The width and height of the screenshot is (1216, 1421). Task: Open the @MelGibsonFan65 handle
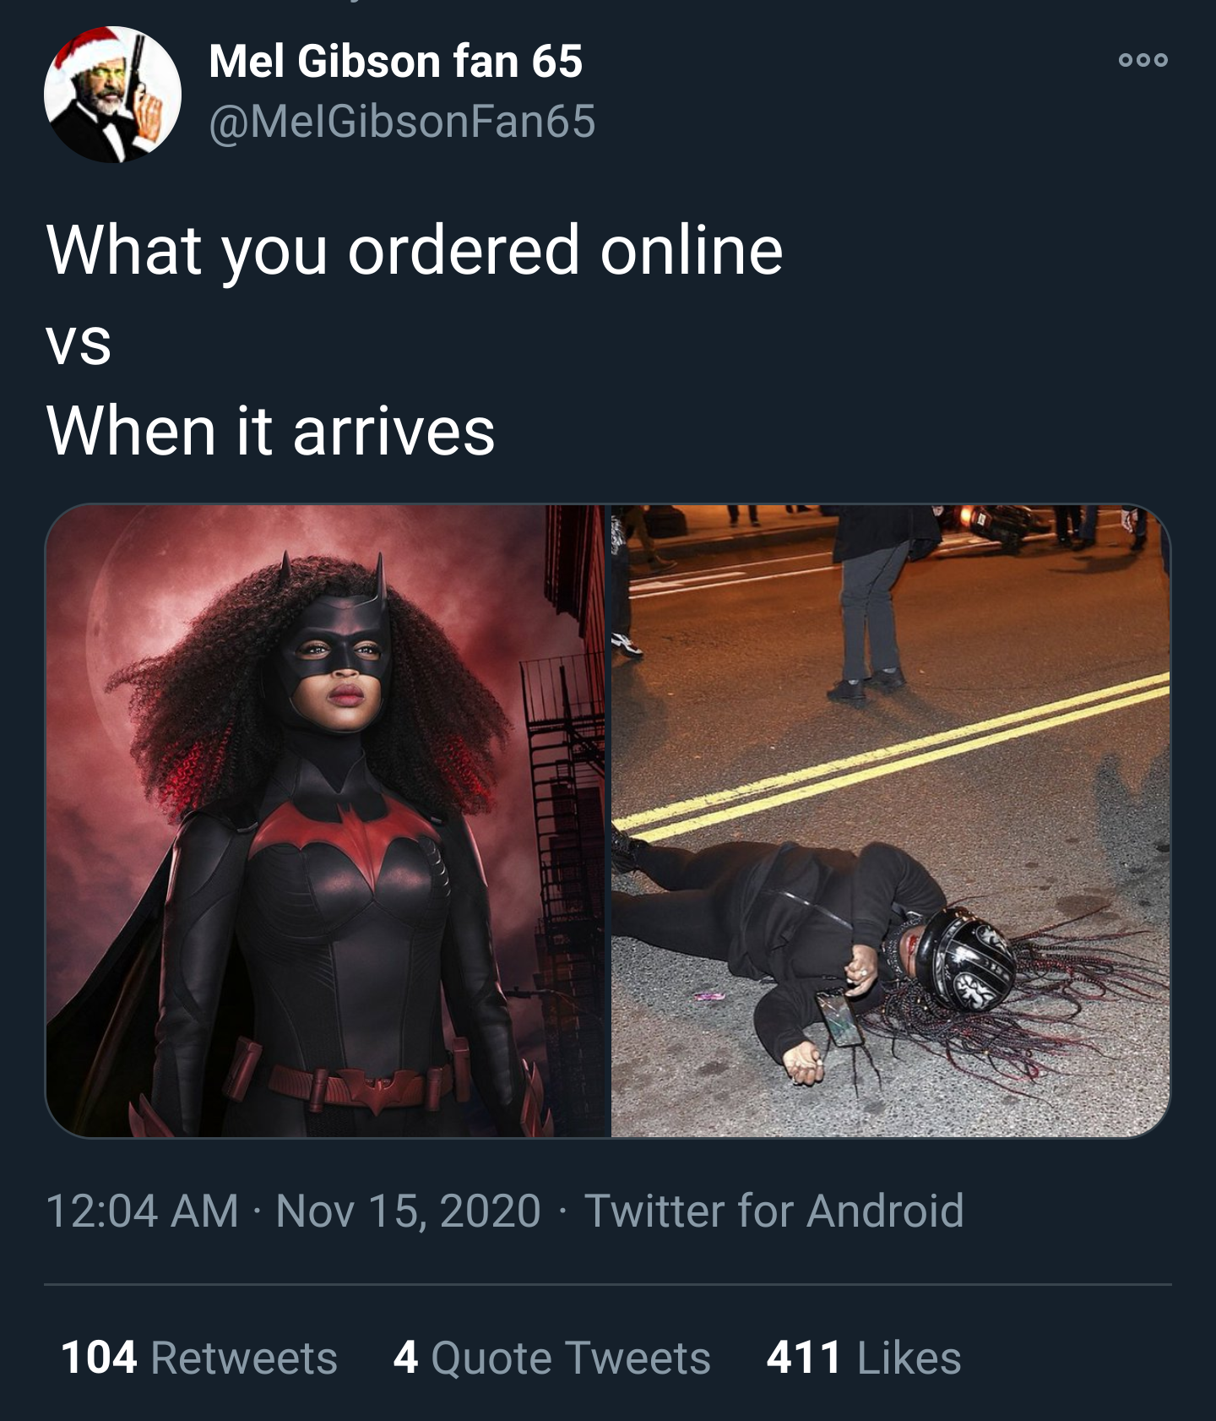click(x=402, y=121)
